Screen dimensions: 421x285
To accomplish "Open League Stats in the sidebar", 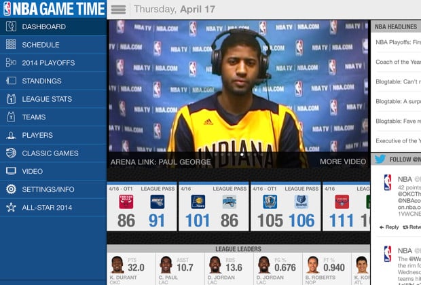I will click(53, 99).
